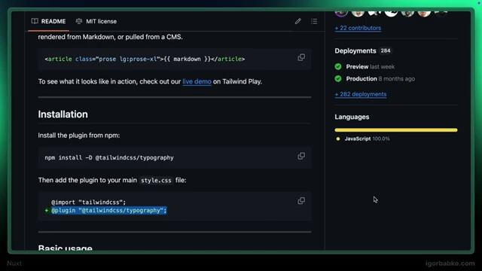
Task: Open the live demo link
Action: point(197,81)
